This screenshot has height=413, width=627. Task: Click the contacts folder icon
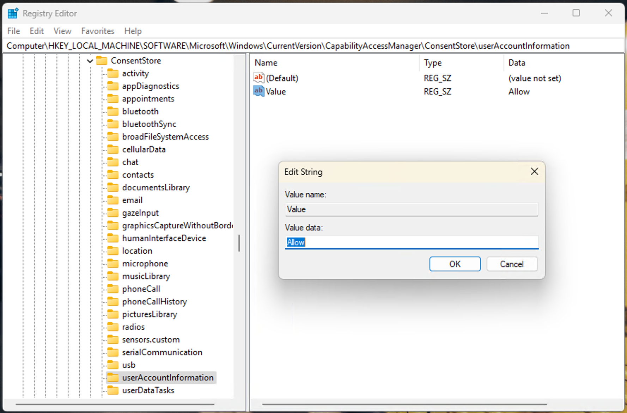point(113,174)
